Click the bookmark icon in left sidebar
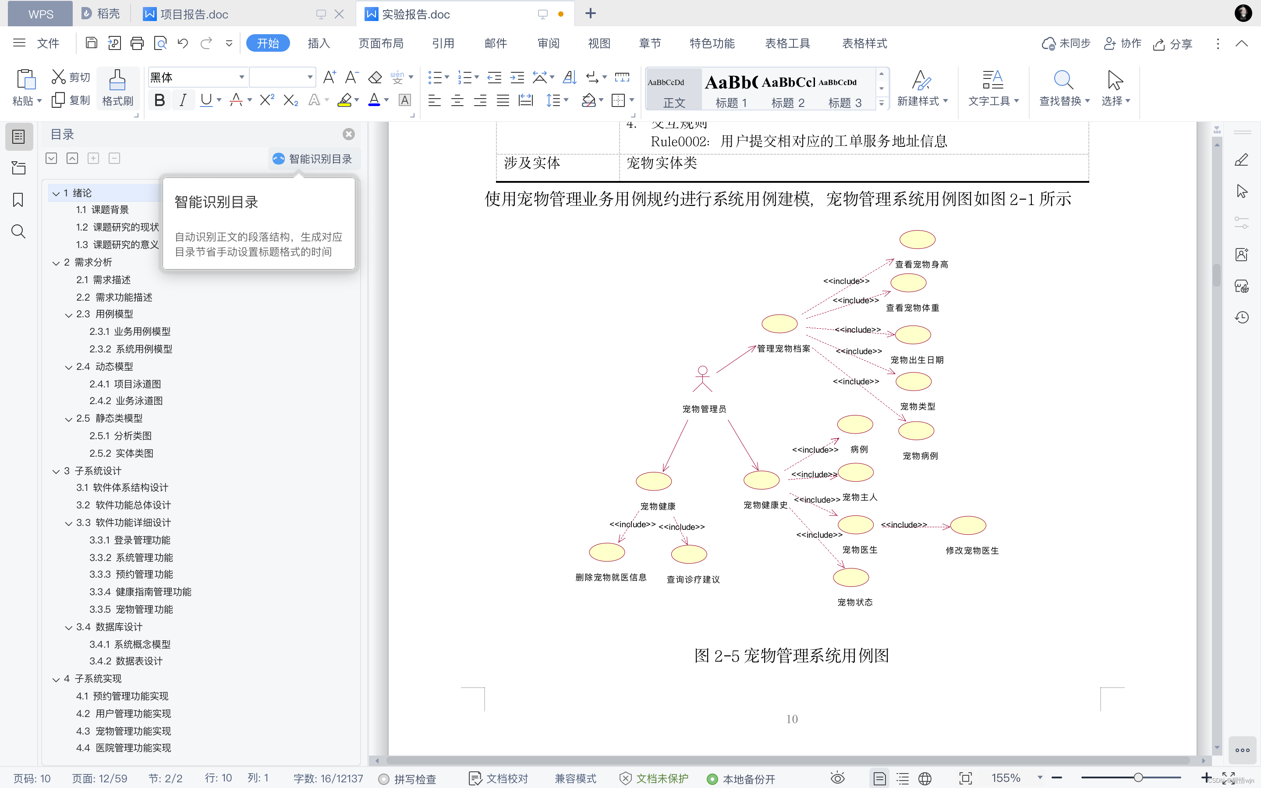This screenshot has width=1261, height=788. point(18,199)
